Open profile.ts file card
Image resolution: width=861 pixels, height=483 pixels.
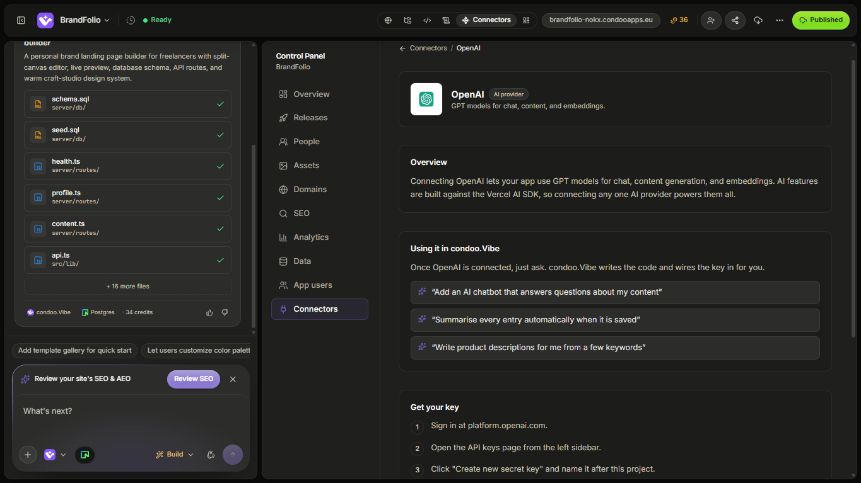127,198
